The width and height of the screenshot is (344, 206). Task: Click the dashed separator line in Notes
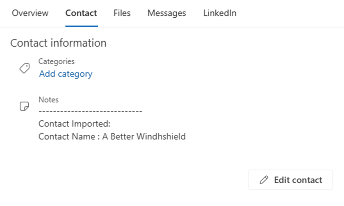pyautogui.click(x=90, y=111)
